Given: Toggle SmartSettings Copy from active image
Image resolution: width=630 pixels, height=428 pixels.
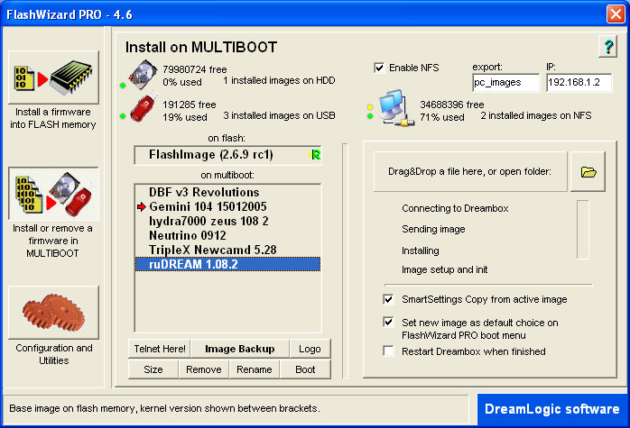Looking at the screenshot, I should pyautogui.click(x=388, y=299).
